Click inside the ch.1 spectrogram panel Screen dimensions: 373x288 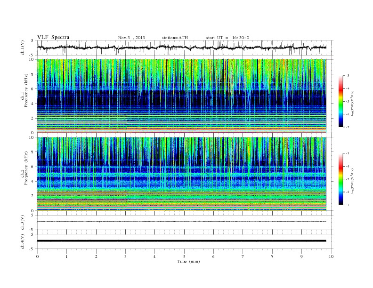click(181, 96)
